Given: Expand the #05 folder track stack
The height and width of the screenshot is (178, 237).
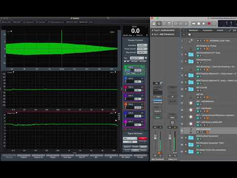Looking at the screenshot, I should [x=186, y=75].
